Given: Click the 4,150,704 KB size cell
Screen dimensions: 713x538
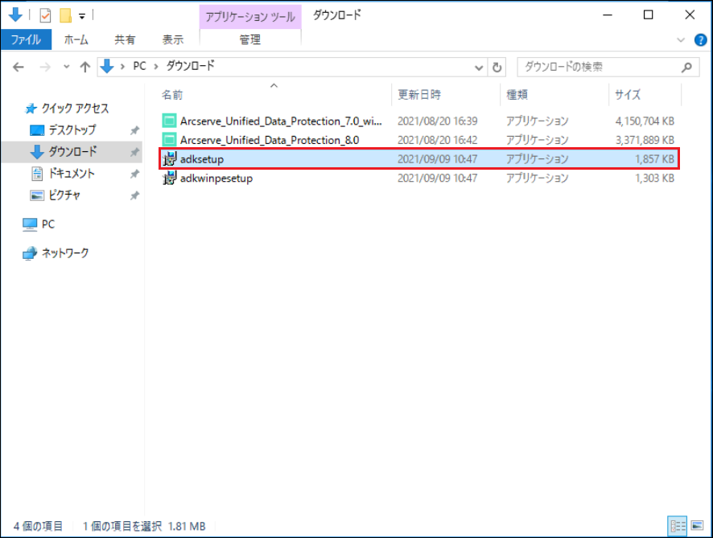Looking at the screenshot, I should click(x=645, y=121).
